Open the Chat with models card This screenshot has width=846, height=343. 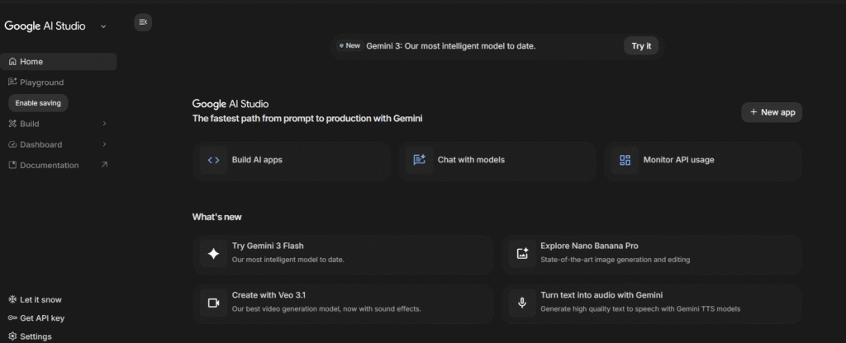click(497, 160)
